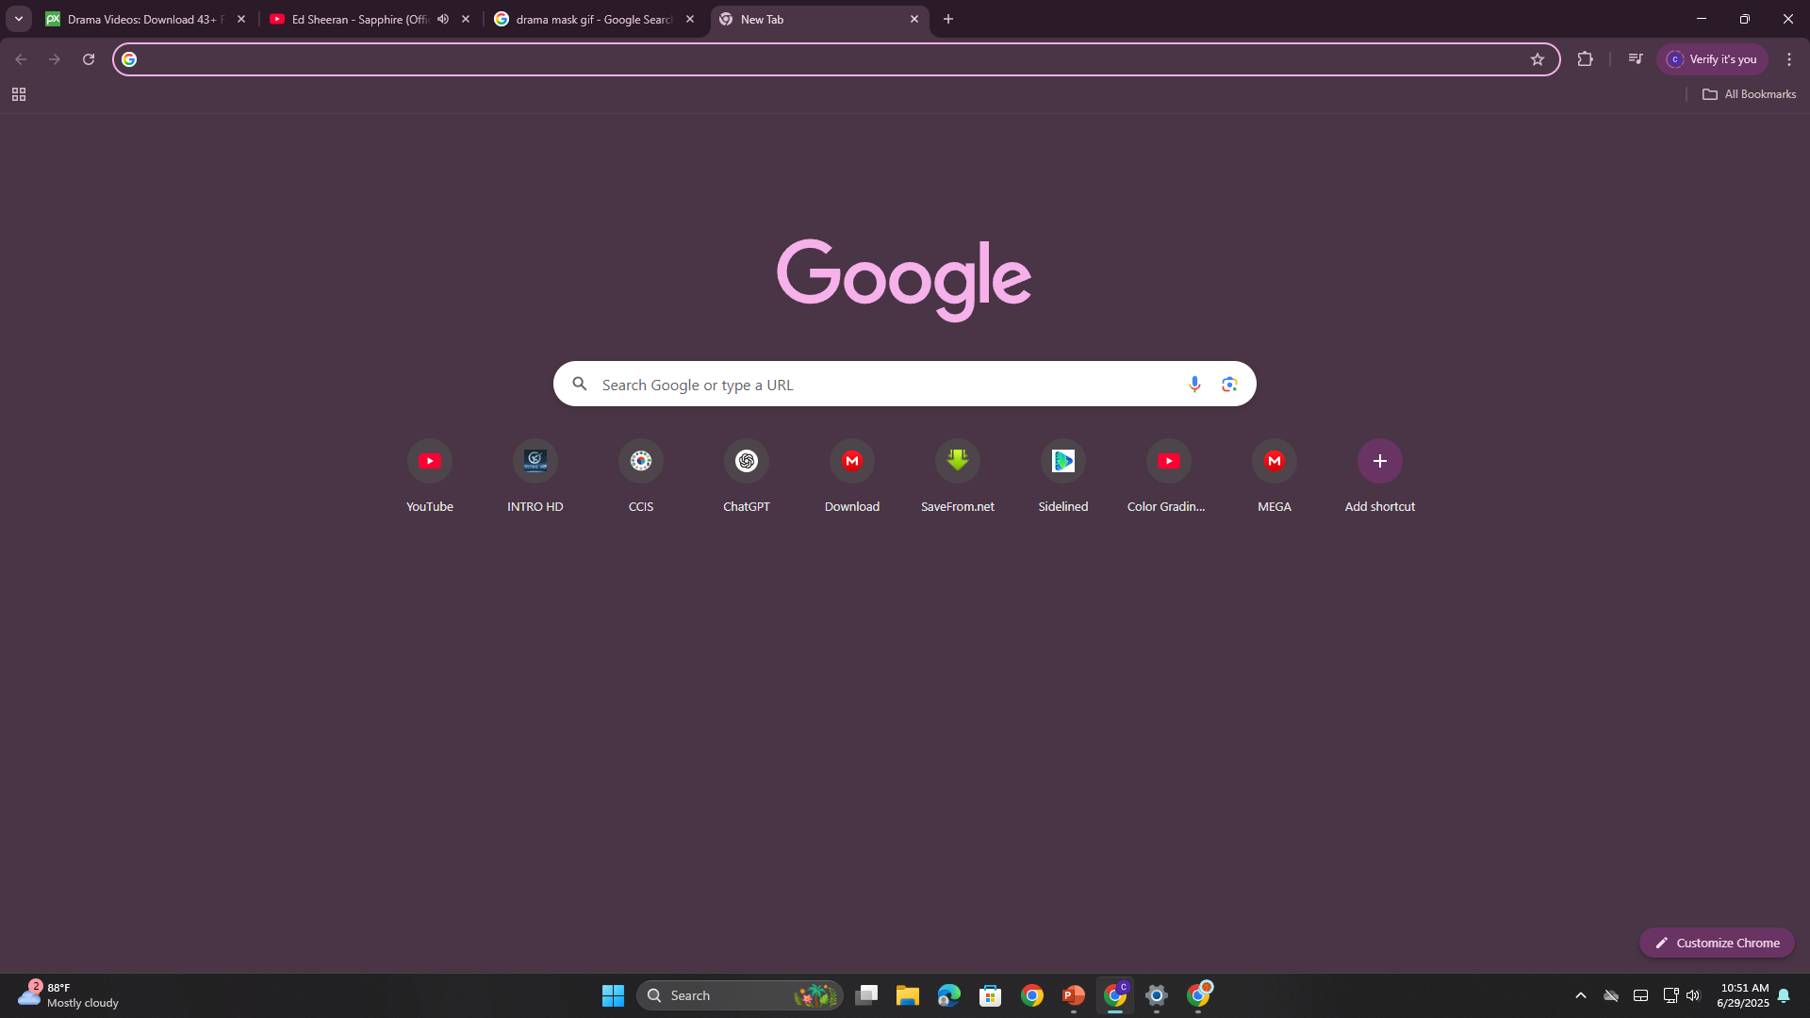Viewport: 1810px width, 1018px height.
Task: Open the Windows Start menu
Action: coord(613,995)
